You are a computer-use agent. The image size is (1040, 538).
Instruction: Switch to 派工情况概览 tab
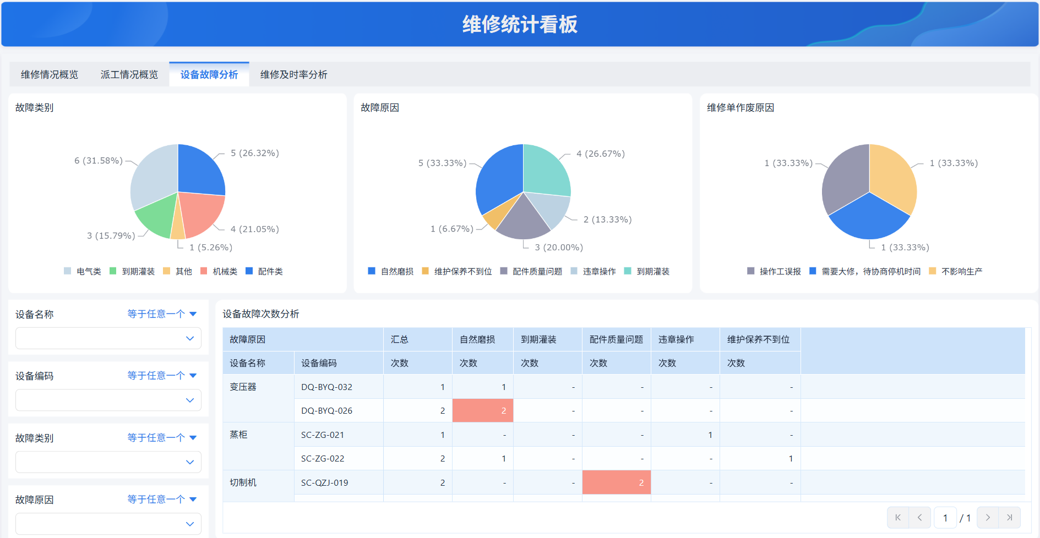[129, 74]
